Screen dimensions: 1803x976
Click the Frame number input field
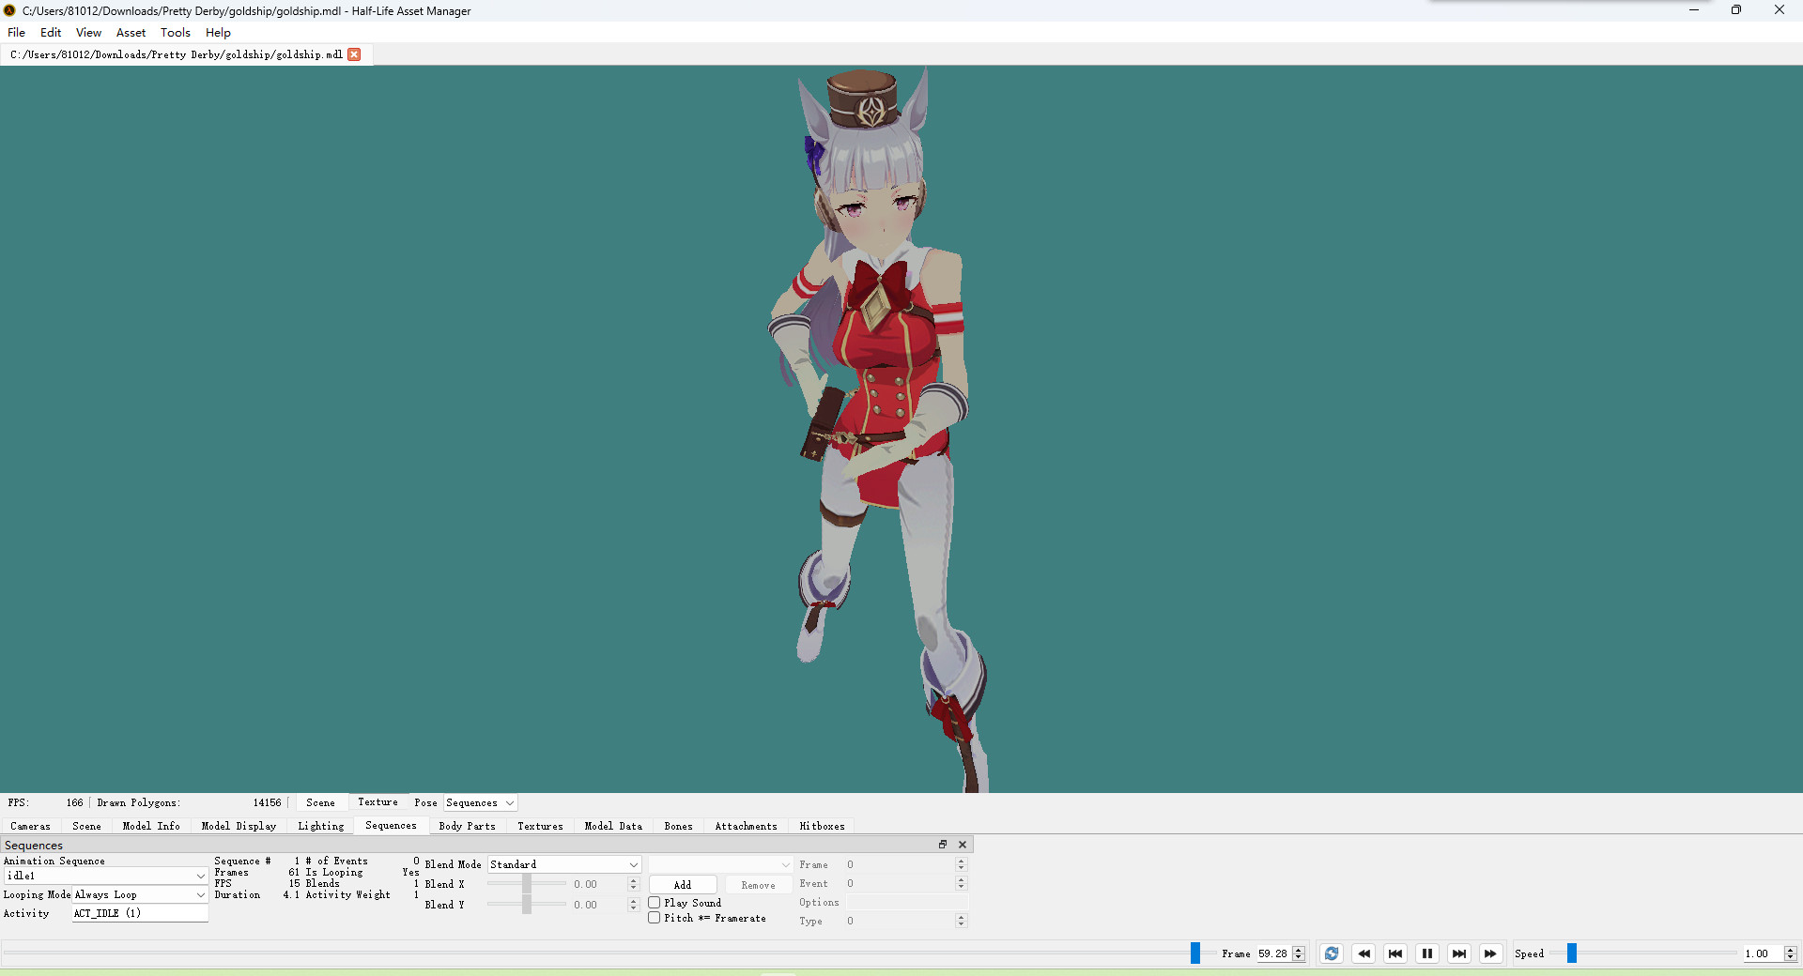[x=1272, y=953]
